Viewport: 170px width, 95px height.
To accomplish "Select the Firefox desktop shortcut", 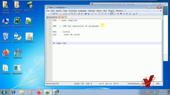I will [x=6, y=54].
